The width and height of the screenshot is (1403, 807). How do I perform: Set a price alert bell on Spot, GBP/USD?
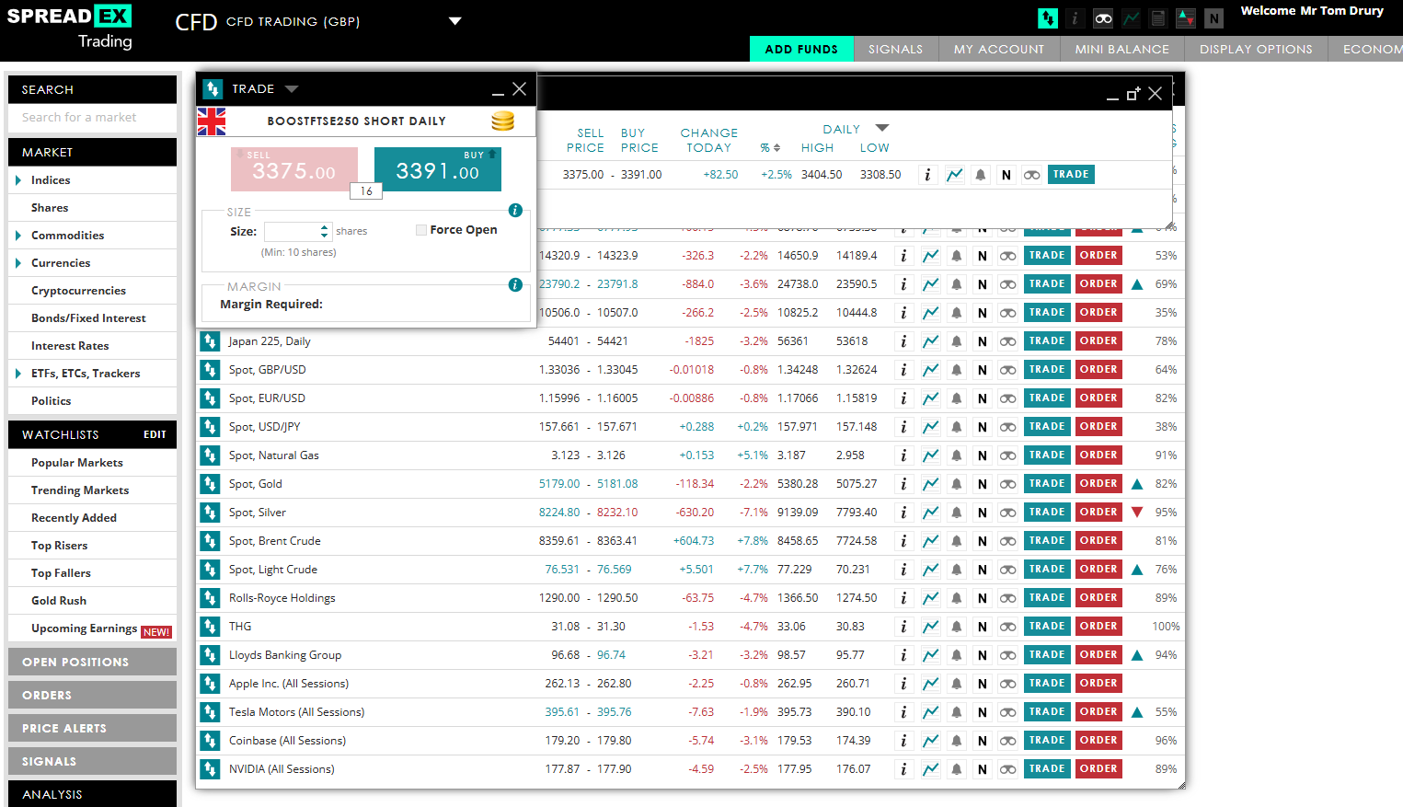[x=957, y=369]
